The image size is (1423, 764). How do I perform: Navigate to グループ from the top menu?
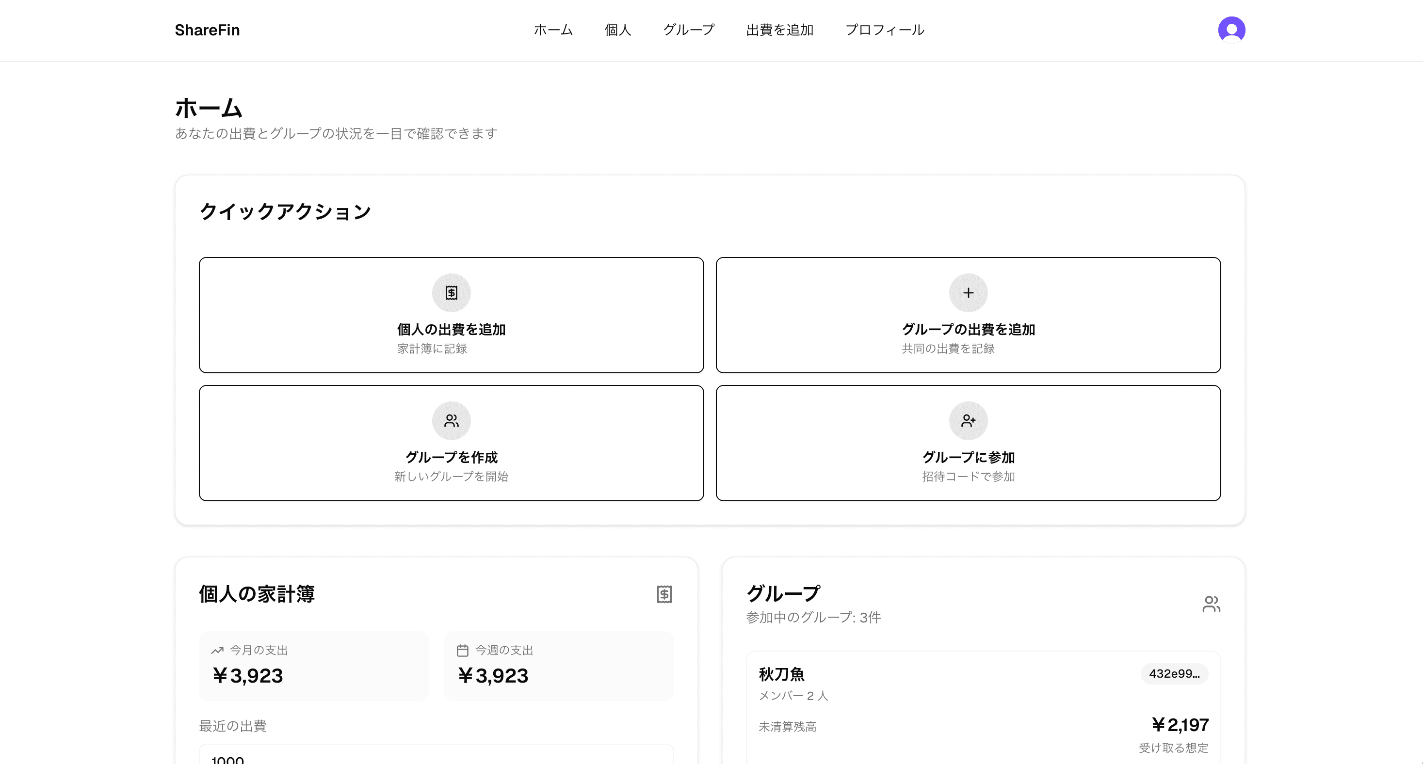pyautogui.click(x=688, y=30)
